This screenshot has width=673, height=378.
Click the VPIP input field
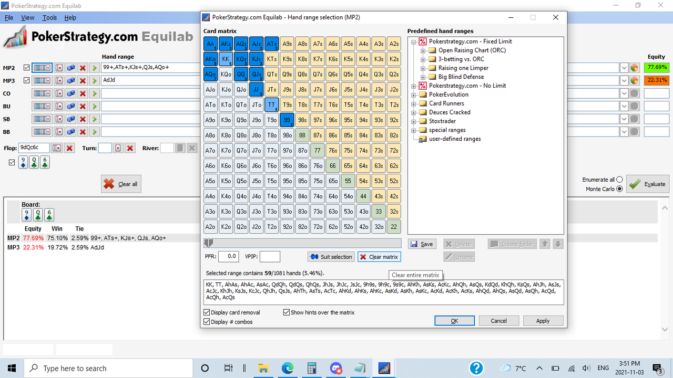pos(270,257)
